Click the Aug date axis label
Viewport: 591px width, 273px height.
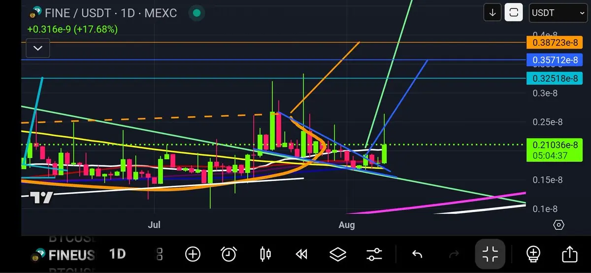[347, 225]
